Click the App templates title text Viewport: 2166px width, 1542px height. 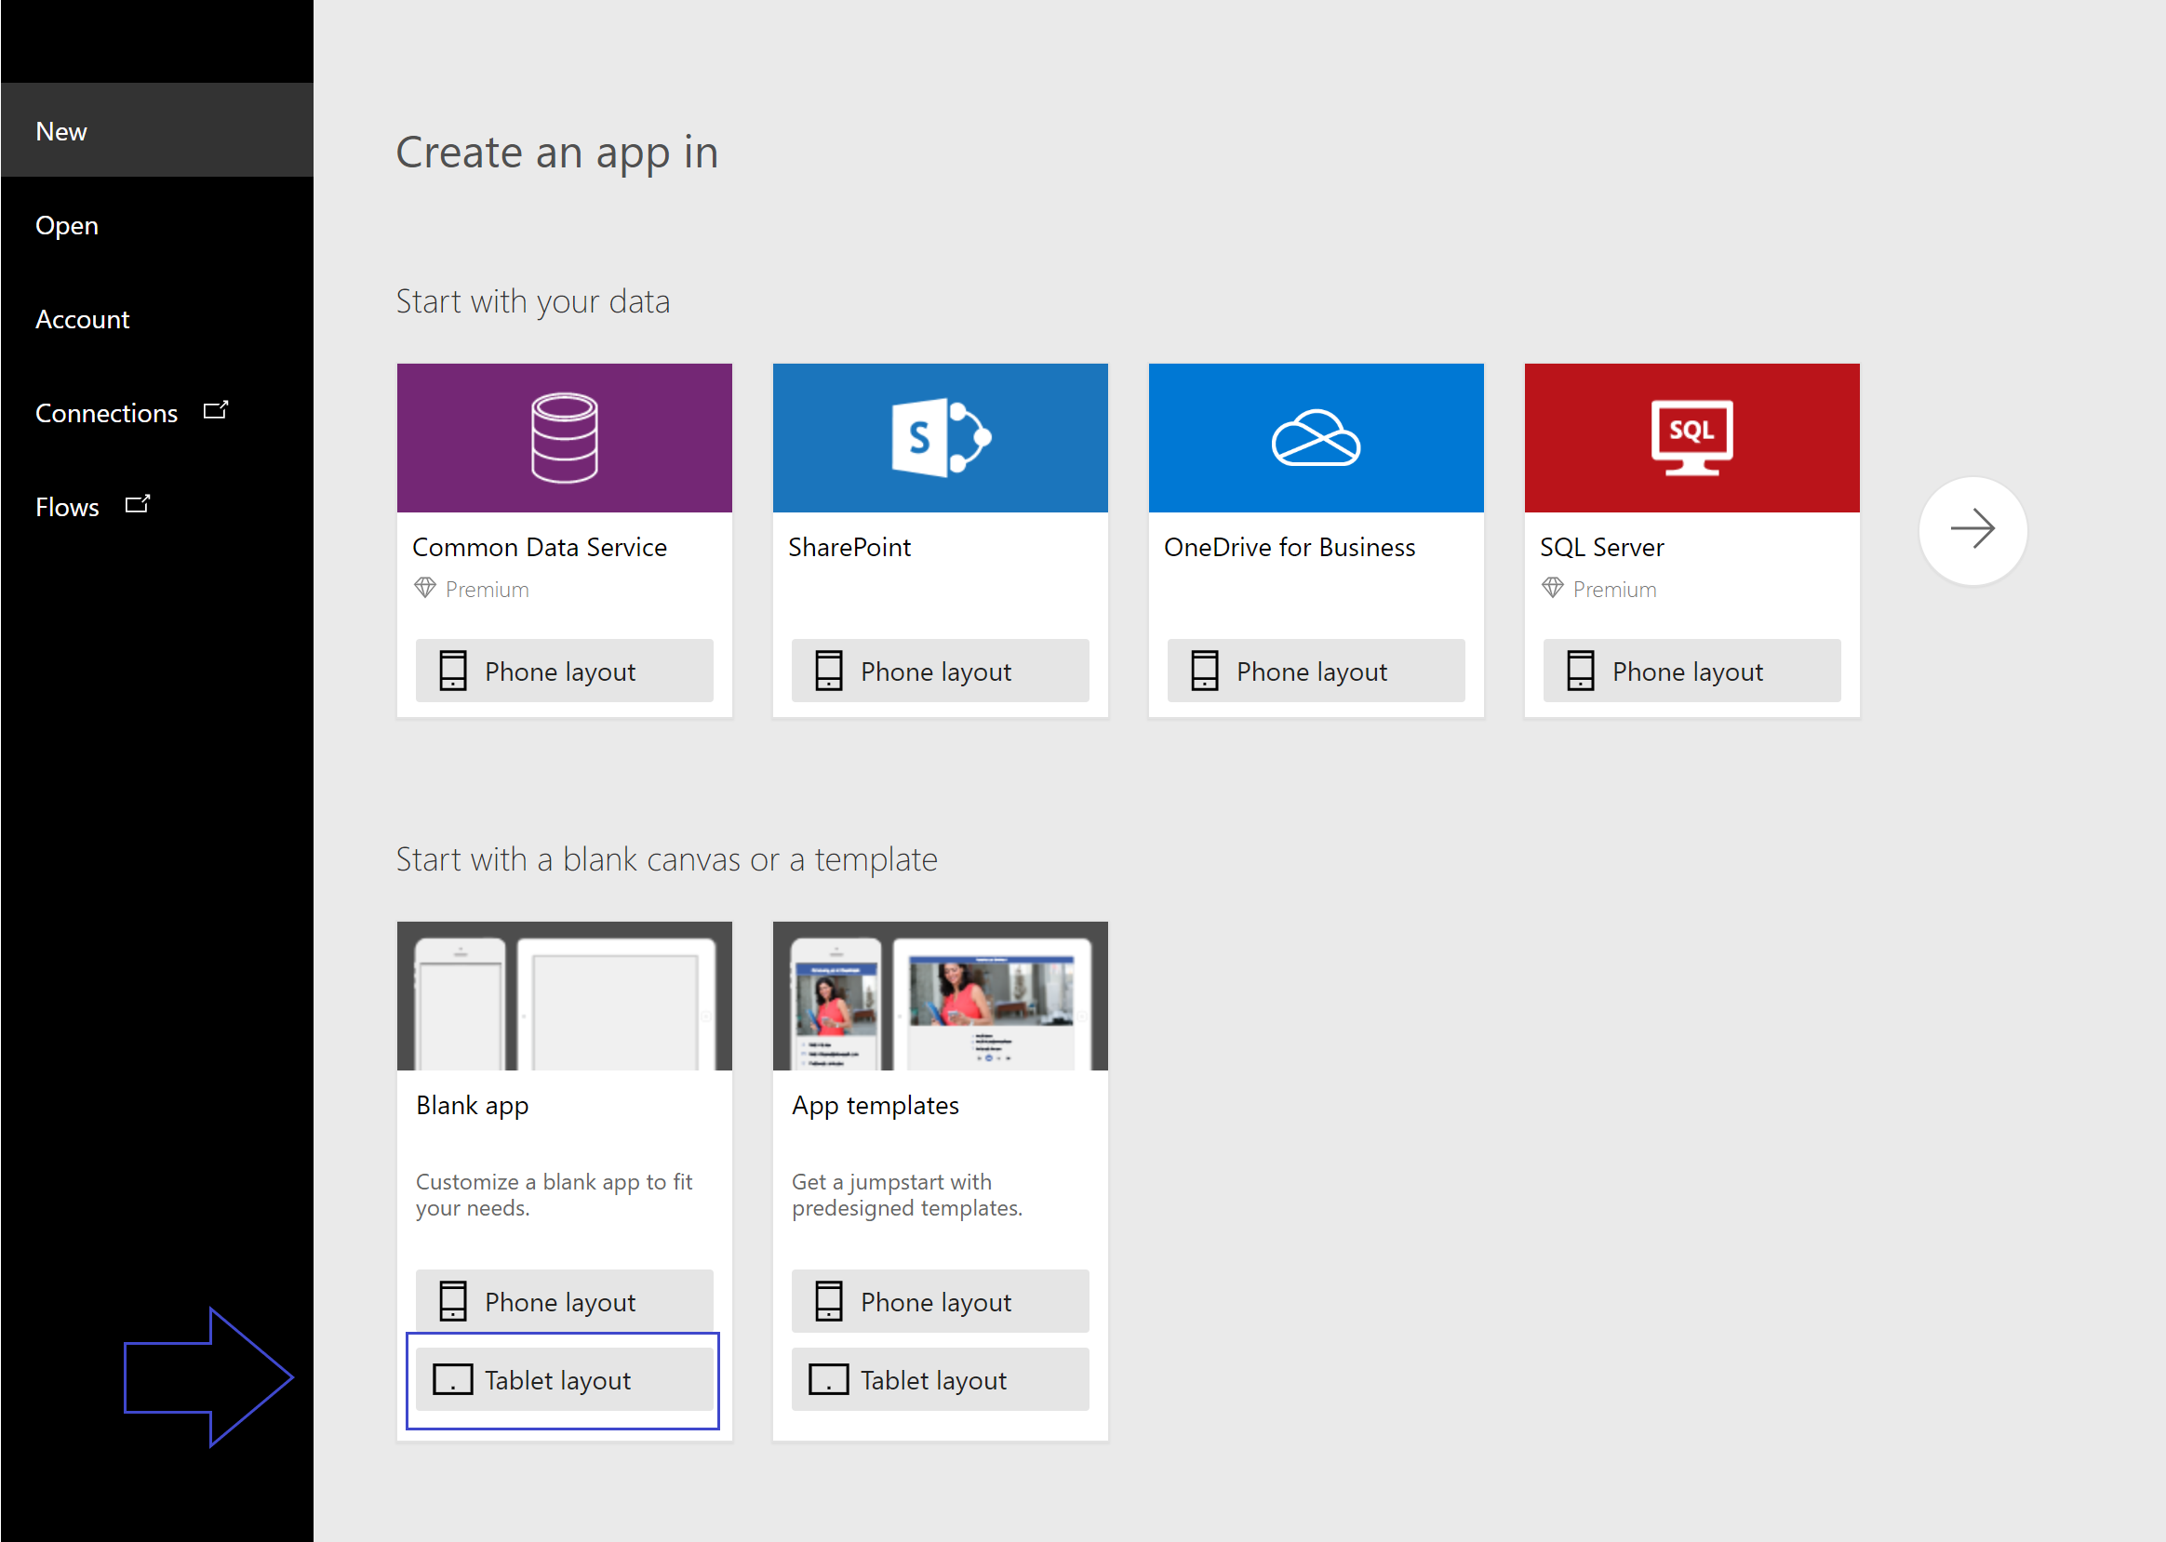tap(875, 1106)
